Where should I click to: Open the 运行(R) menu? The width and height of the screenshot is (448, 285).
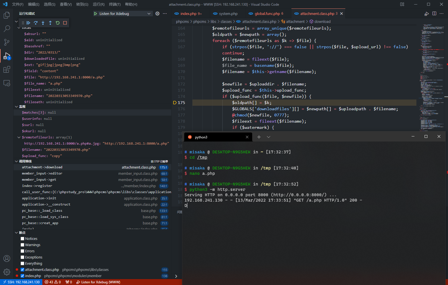(x=98, y=4)
